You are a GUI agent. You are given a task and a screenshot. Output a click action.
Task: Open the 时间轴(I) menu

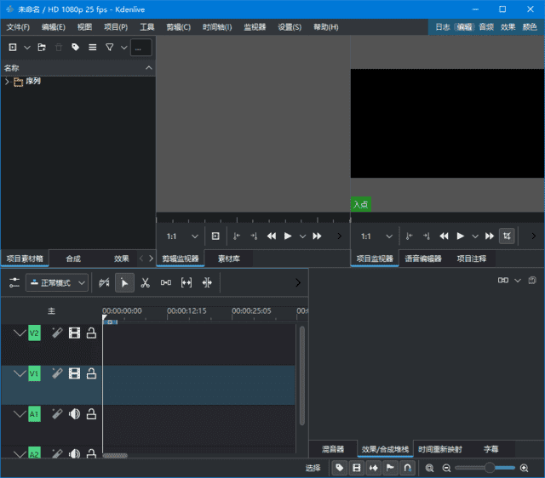click(217, 27)
